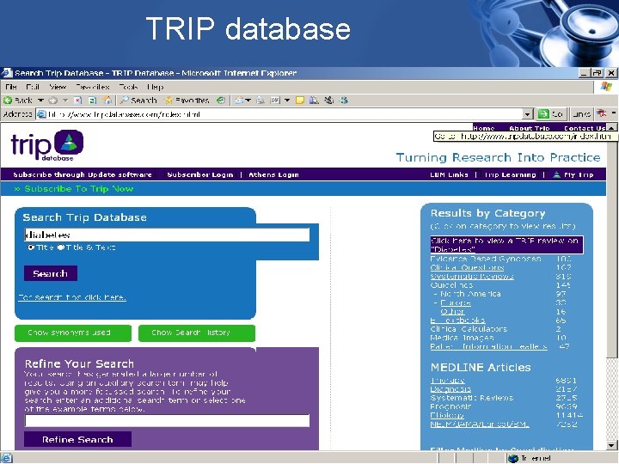Screen dimensions: 619x464
Task: Click the Refine Your Search text field
Action: pos(167,420)
